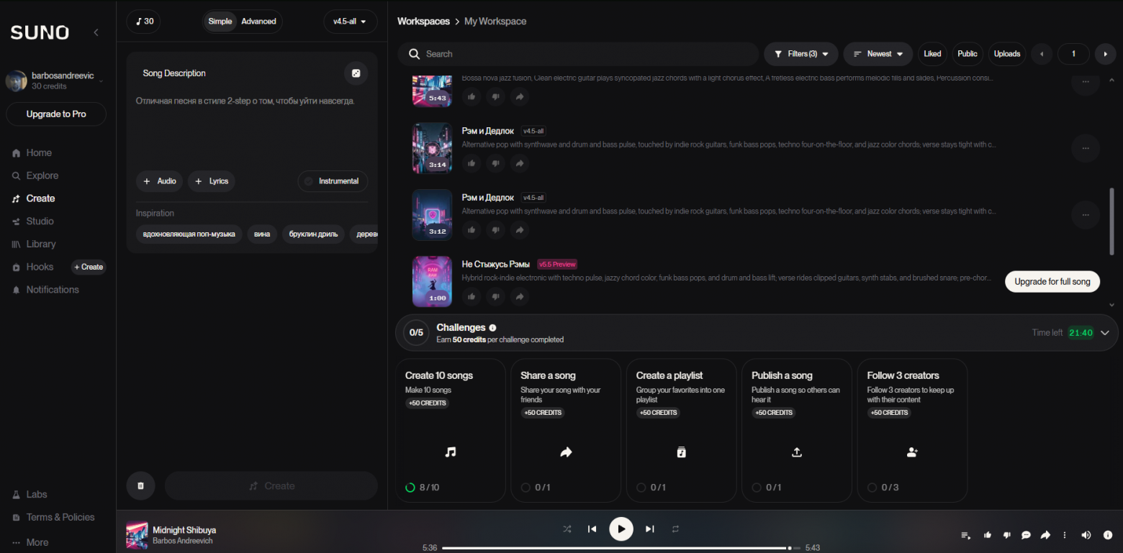
Task: Open the Filters (3) dropdown
Action: (x=801, y=54)
